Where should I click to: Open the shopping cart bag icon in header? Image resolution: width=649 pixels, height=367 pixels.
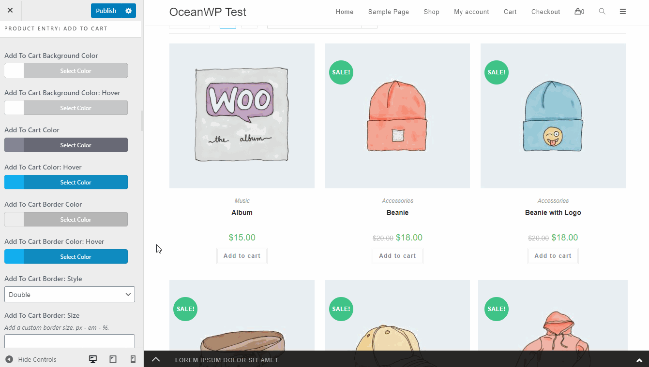579,12
